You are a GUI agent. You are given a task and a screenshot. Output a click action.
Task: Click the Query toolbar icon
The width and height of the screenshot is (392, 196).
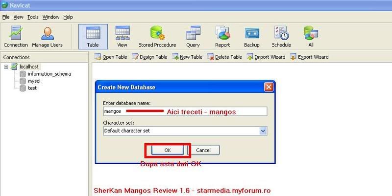click(193, 37)
